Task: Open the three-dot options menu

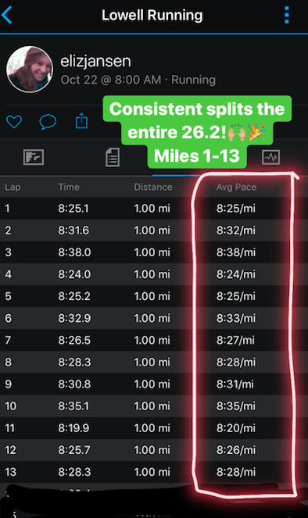Action: pos(287,15)
